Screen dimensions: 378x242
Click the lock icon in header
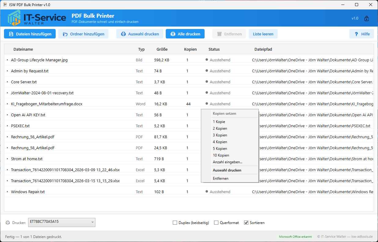point(366,18)
